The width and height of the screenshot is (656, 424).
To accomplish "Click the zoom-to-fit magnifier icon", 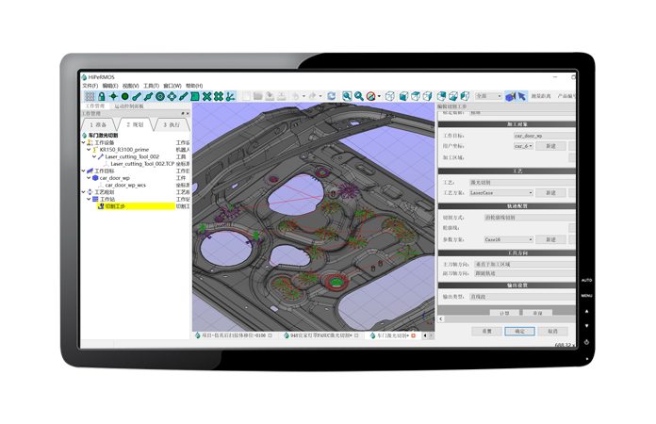I will pyautogui.click(x=347, y=97).
